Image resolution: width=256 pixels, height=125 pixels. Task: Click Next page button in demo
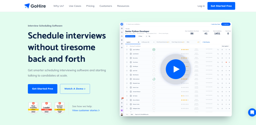(x=132, y=115)
